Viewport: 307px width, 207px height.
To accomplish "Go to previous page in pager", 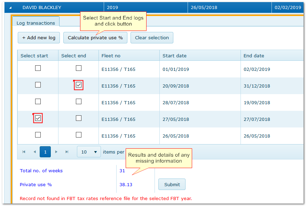I will [34, 152].
